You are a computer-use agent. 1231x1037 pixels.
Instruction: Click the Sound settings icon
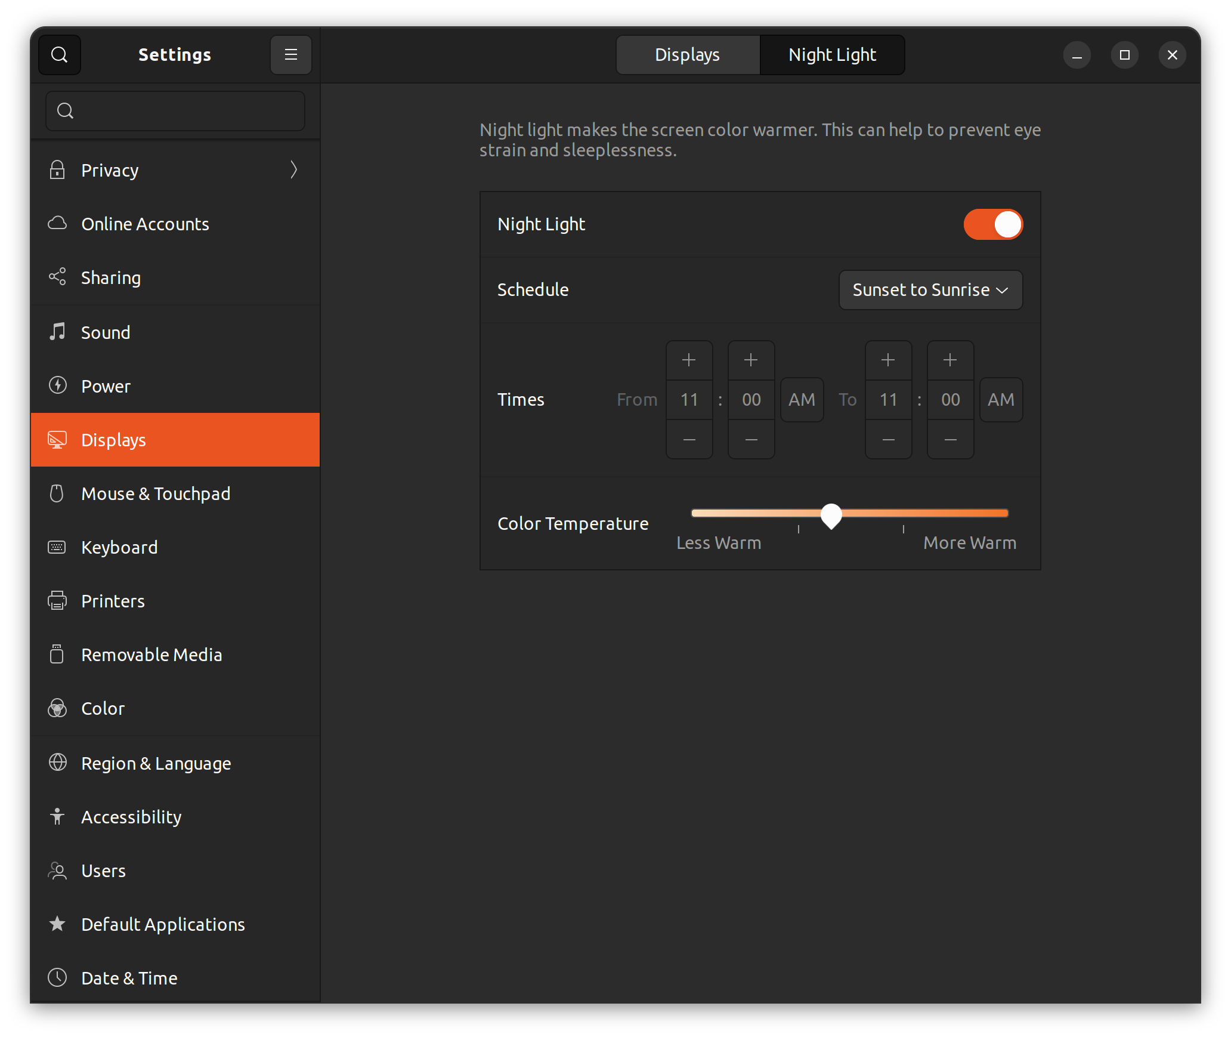tap(55, 331)
